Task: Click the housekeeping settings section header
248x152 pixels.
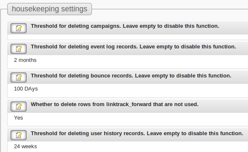Action: 49,9
